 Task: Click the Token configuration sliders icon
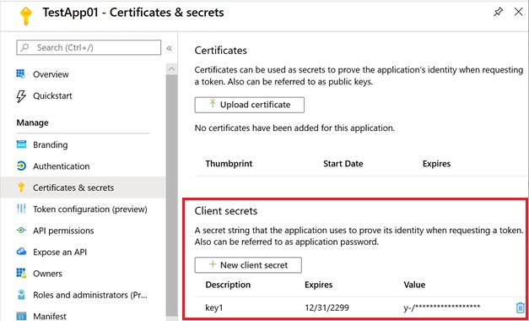pyautogui.click(x=21, y=209)
